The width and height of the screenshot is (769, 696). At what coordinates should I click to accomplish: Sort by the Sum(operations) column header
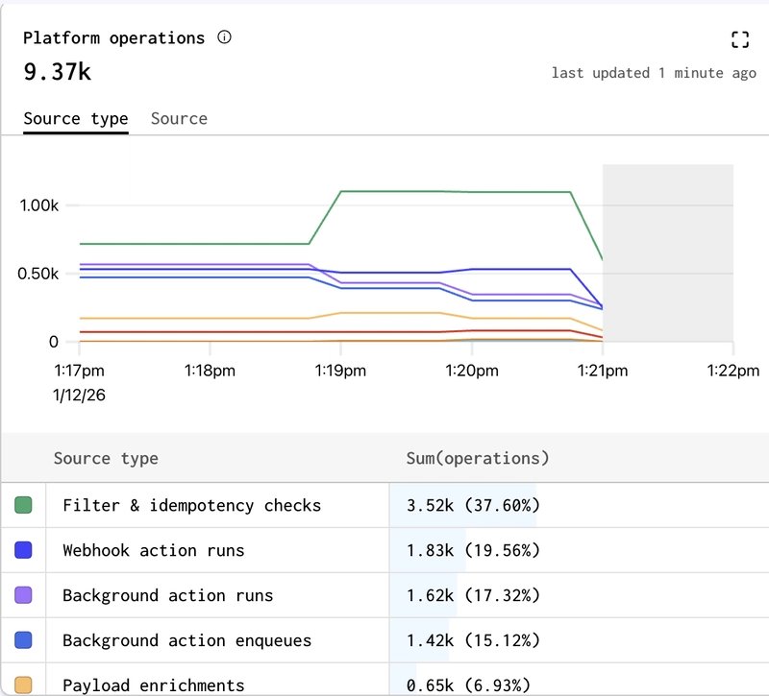(478, 458)
